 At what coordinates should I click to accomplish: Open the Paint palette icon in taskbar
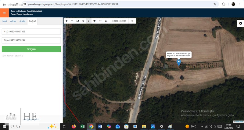pyautogui.click(x=170, y=126)
